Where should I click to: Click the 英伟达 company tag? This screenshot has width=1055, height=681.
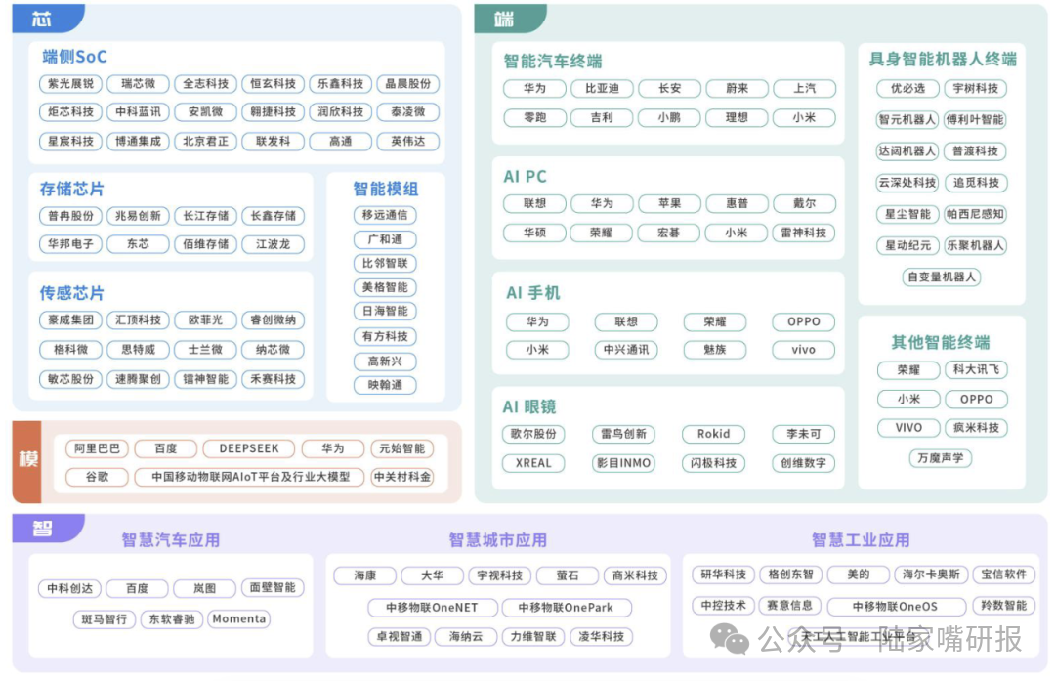tap(407, 142)
